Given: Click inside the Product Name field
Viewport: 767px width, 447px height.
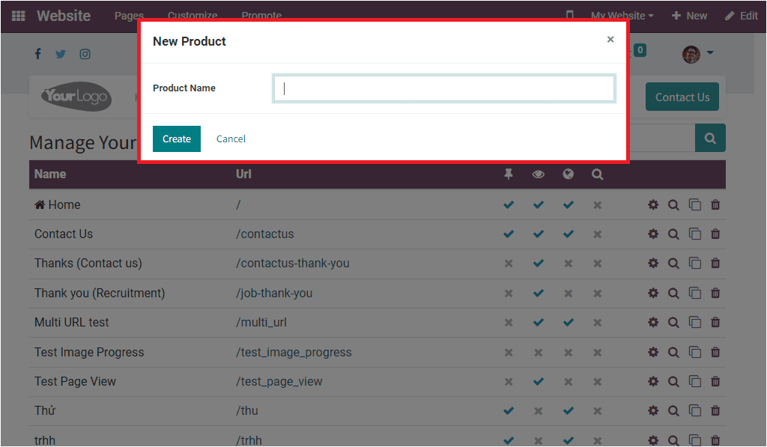Looking at the screenshot, I should point(443,88).
